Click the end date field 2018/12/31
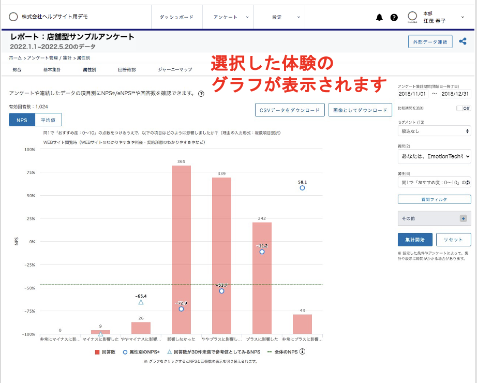Image resolution: width=477 pixels, height=383 pixels. click(x=456, y=94)
